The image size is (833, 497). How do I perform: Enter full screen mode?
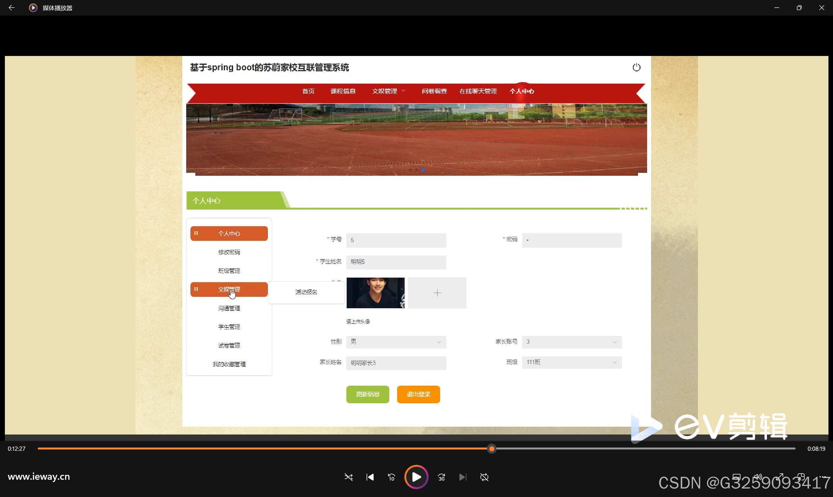(x=780, y=476)
